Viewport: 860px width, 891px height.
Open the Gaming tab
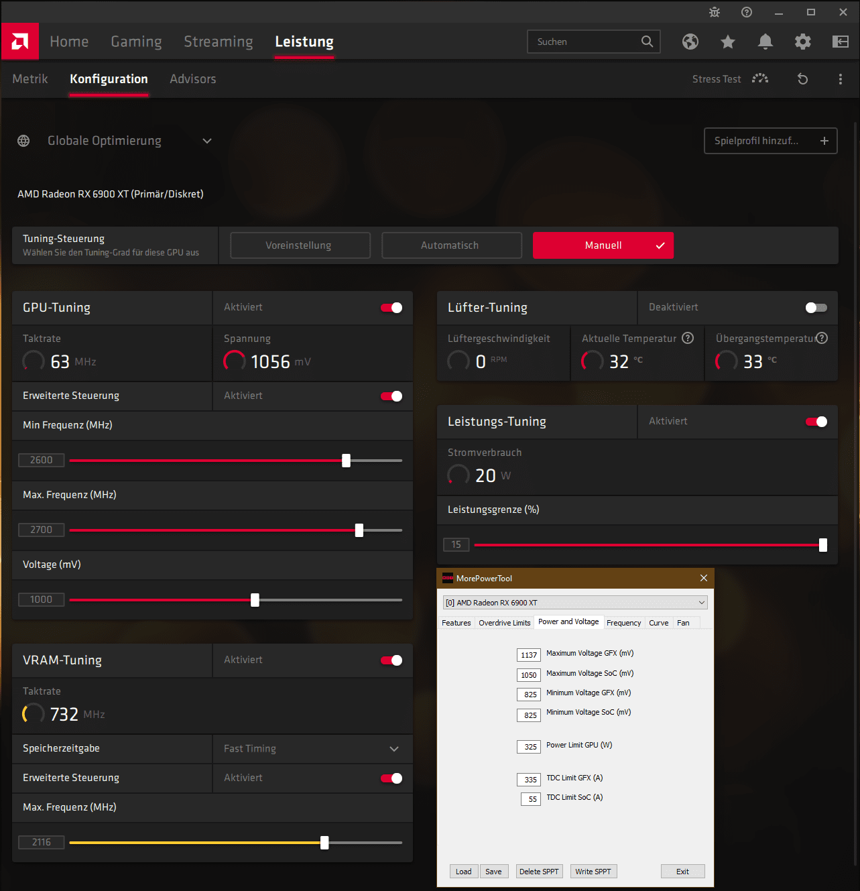[136, 42]
